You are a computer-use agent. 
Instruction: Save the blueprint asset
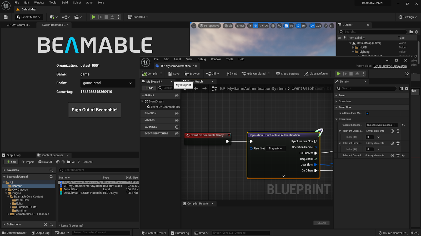174,74
